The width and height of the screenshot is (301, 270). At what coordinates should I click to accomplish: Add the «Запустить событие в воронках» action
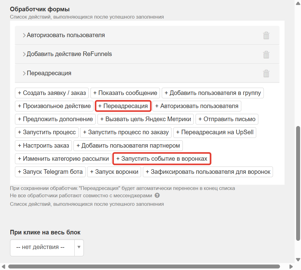(x=162, y=159)
